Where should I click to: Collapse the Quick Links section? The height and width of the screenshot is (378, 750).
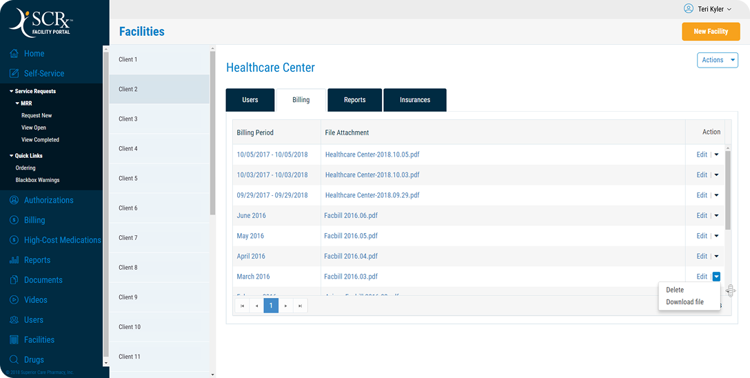tap(12, 155)
